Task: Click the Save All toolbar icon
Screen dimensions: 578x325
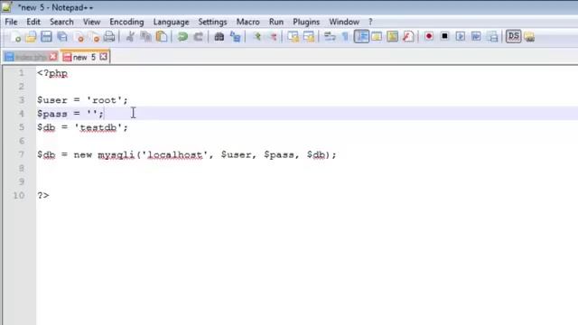Action: pyautogui.click(x=62, y=36)
